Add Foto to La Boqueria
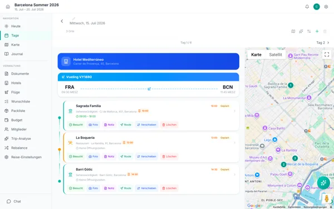 (x=94, y=157)
